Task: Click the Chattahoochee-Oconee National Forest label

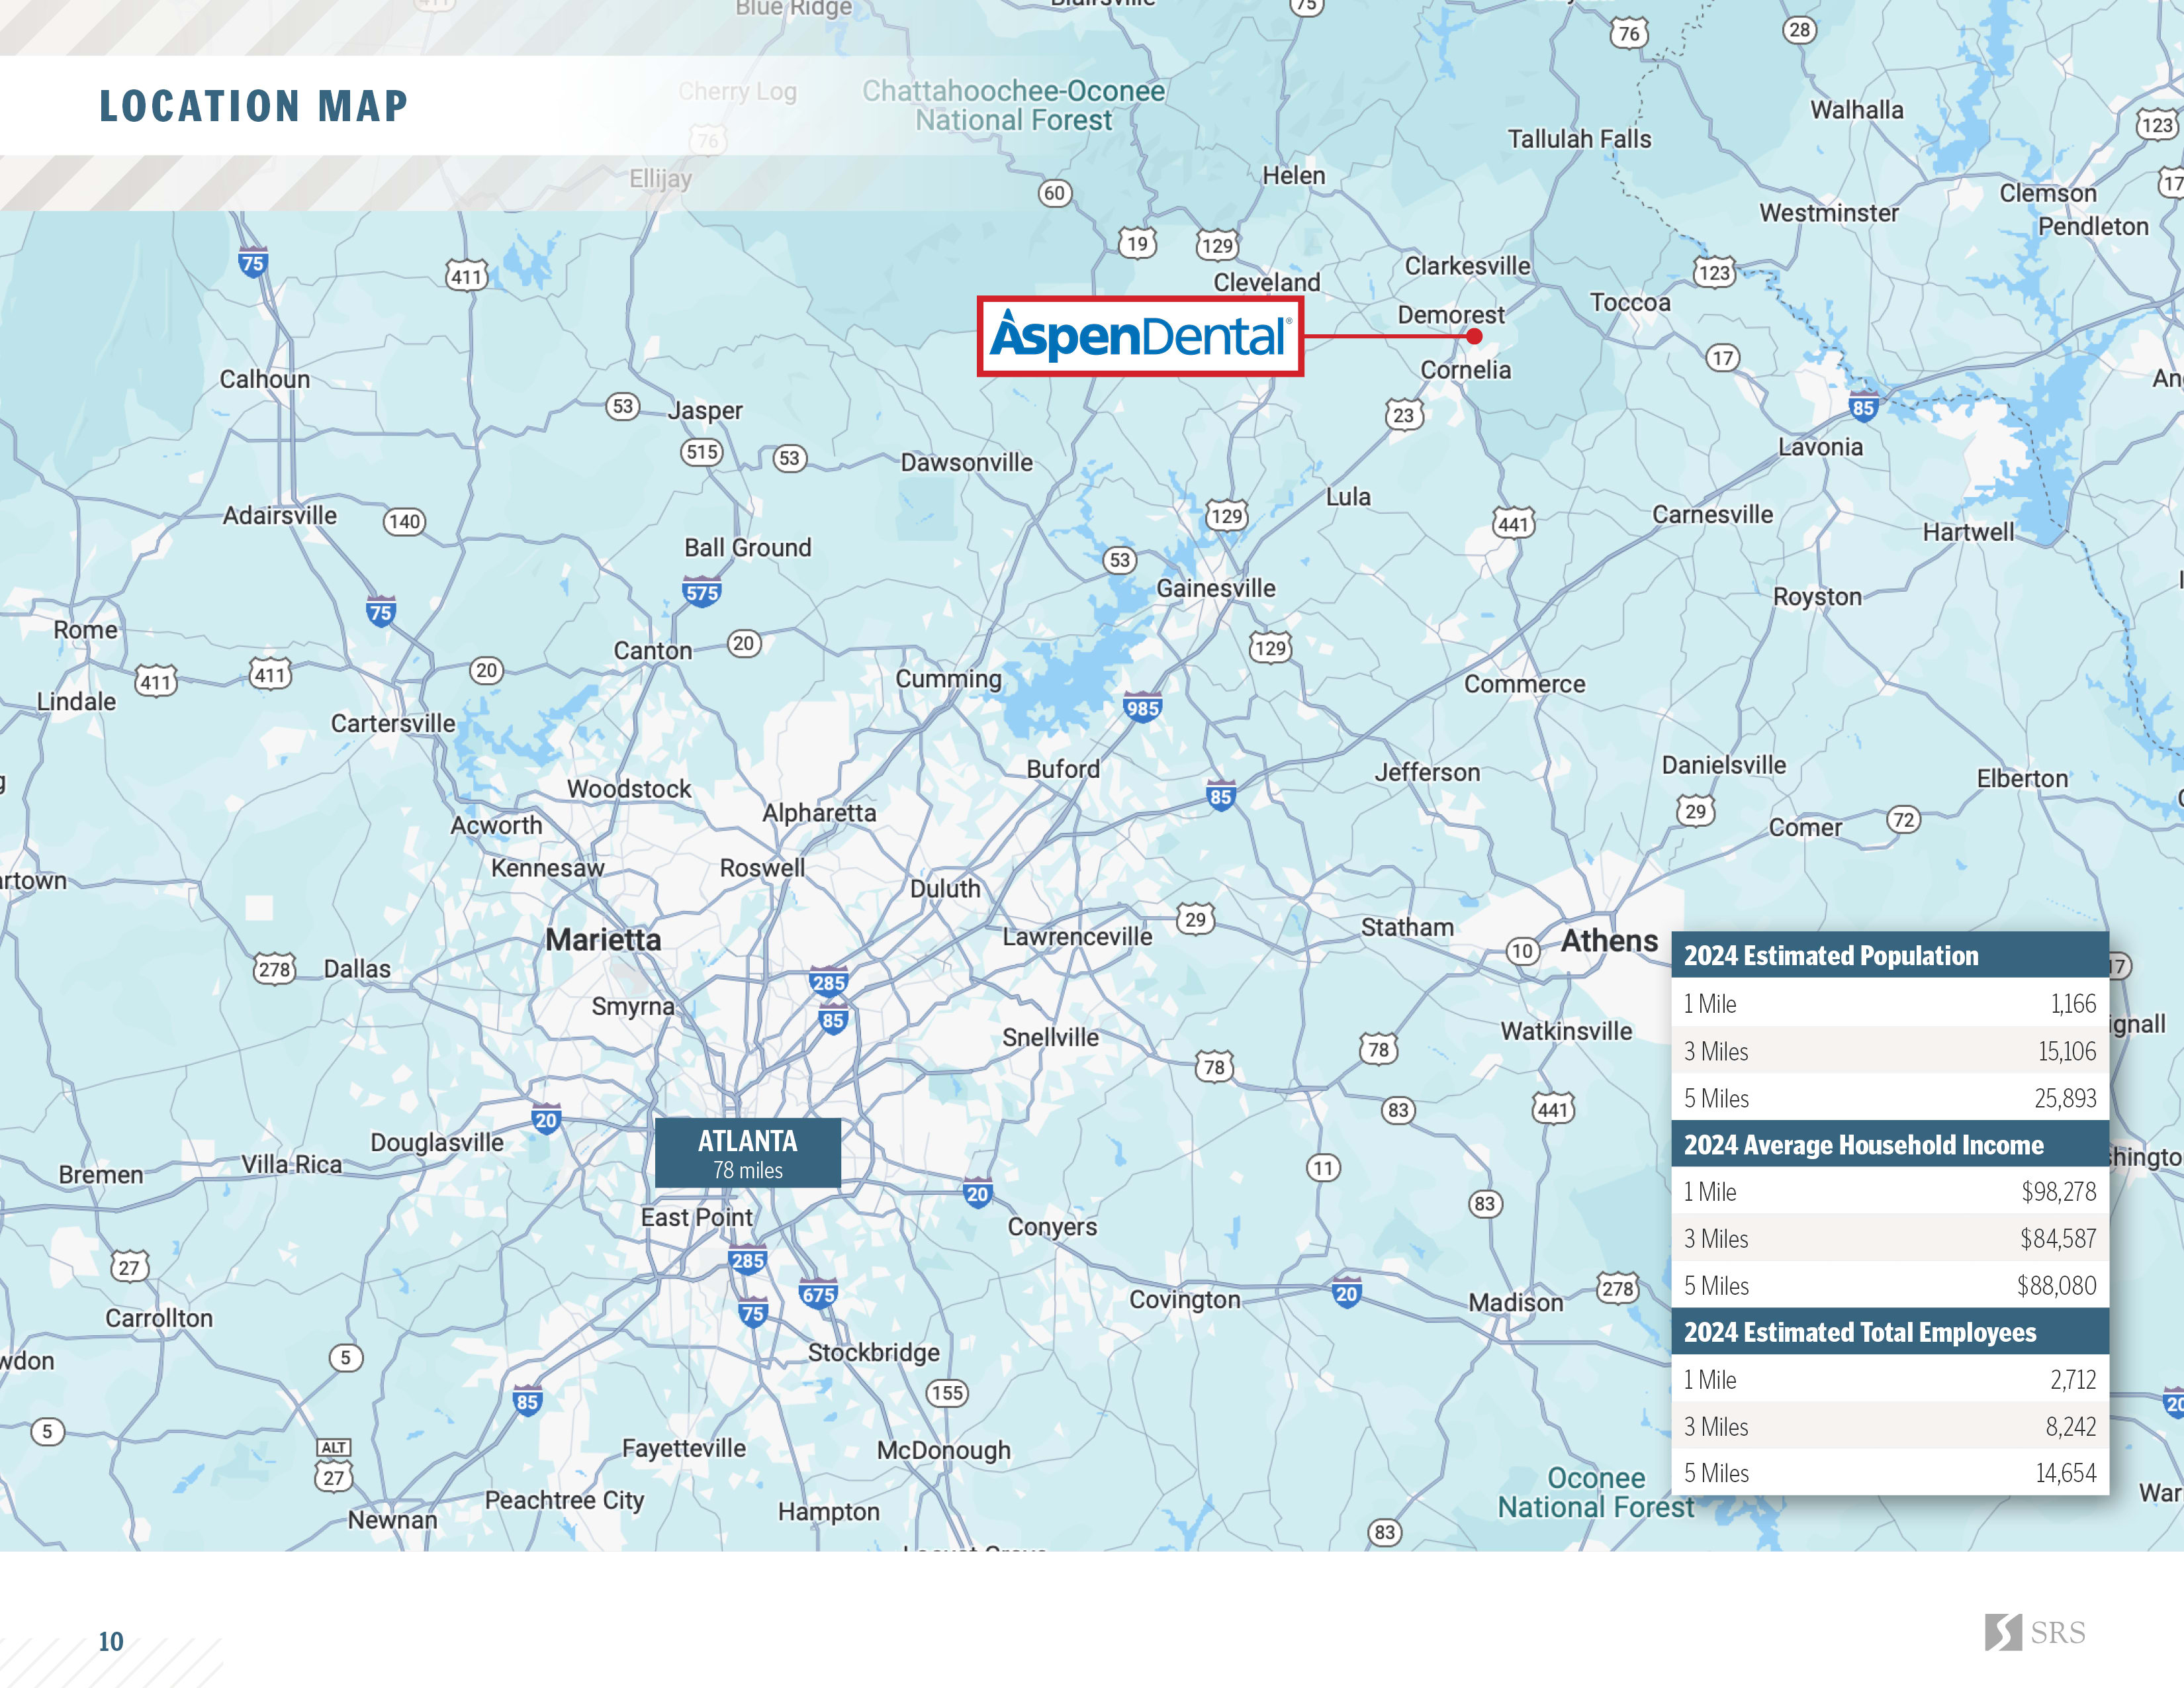Action: point(1014,105)
